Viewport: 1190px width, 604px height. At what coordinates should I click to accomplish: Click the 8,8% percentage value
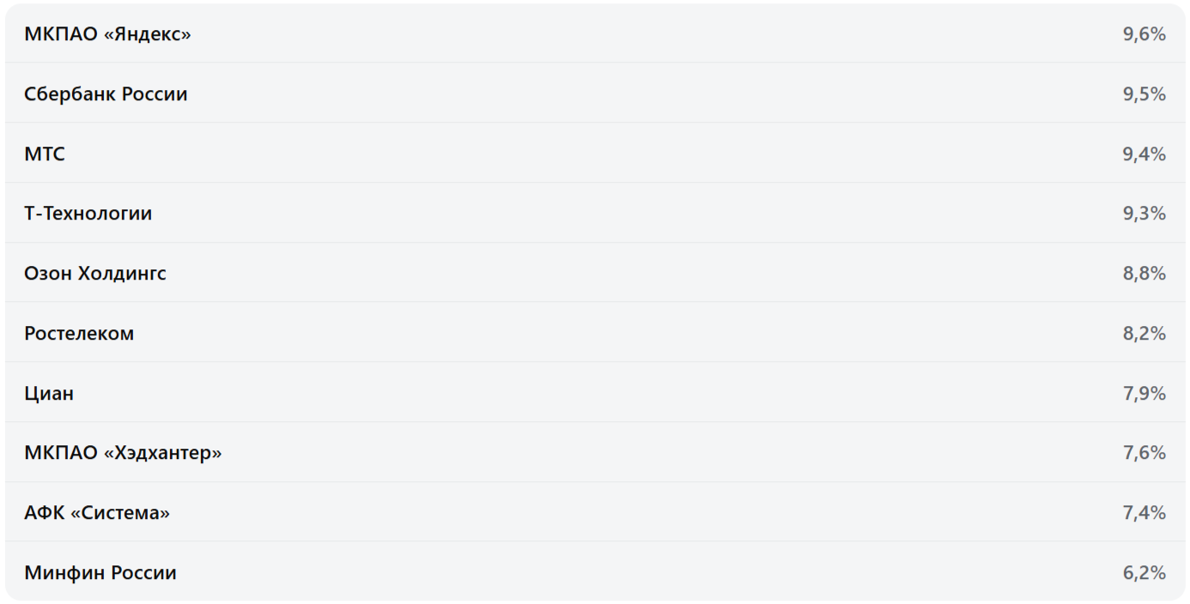tap(1144, 274)
